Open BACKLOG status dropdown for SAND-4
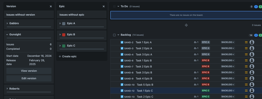The width and height of the screenshot is (262, 99). (228, 54)
